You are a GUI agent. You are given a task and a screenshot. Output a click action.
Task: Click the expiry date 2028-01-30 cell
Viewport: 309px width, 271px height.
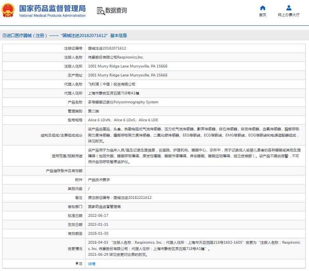(x=98, y=234)
